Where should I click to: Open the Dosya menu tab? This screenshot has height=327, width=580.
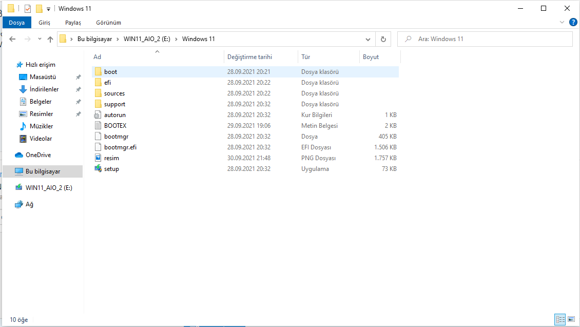tap(16, 23)
